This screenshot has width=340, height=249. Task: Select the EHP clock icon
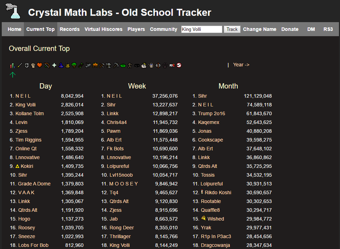point(179,65)
